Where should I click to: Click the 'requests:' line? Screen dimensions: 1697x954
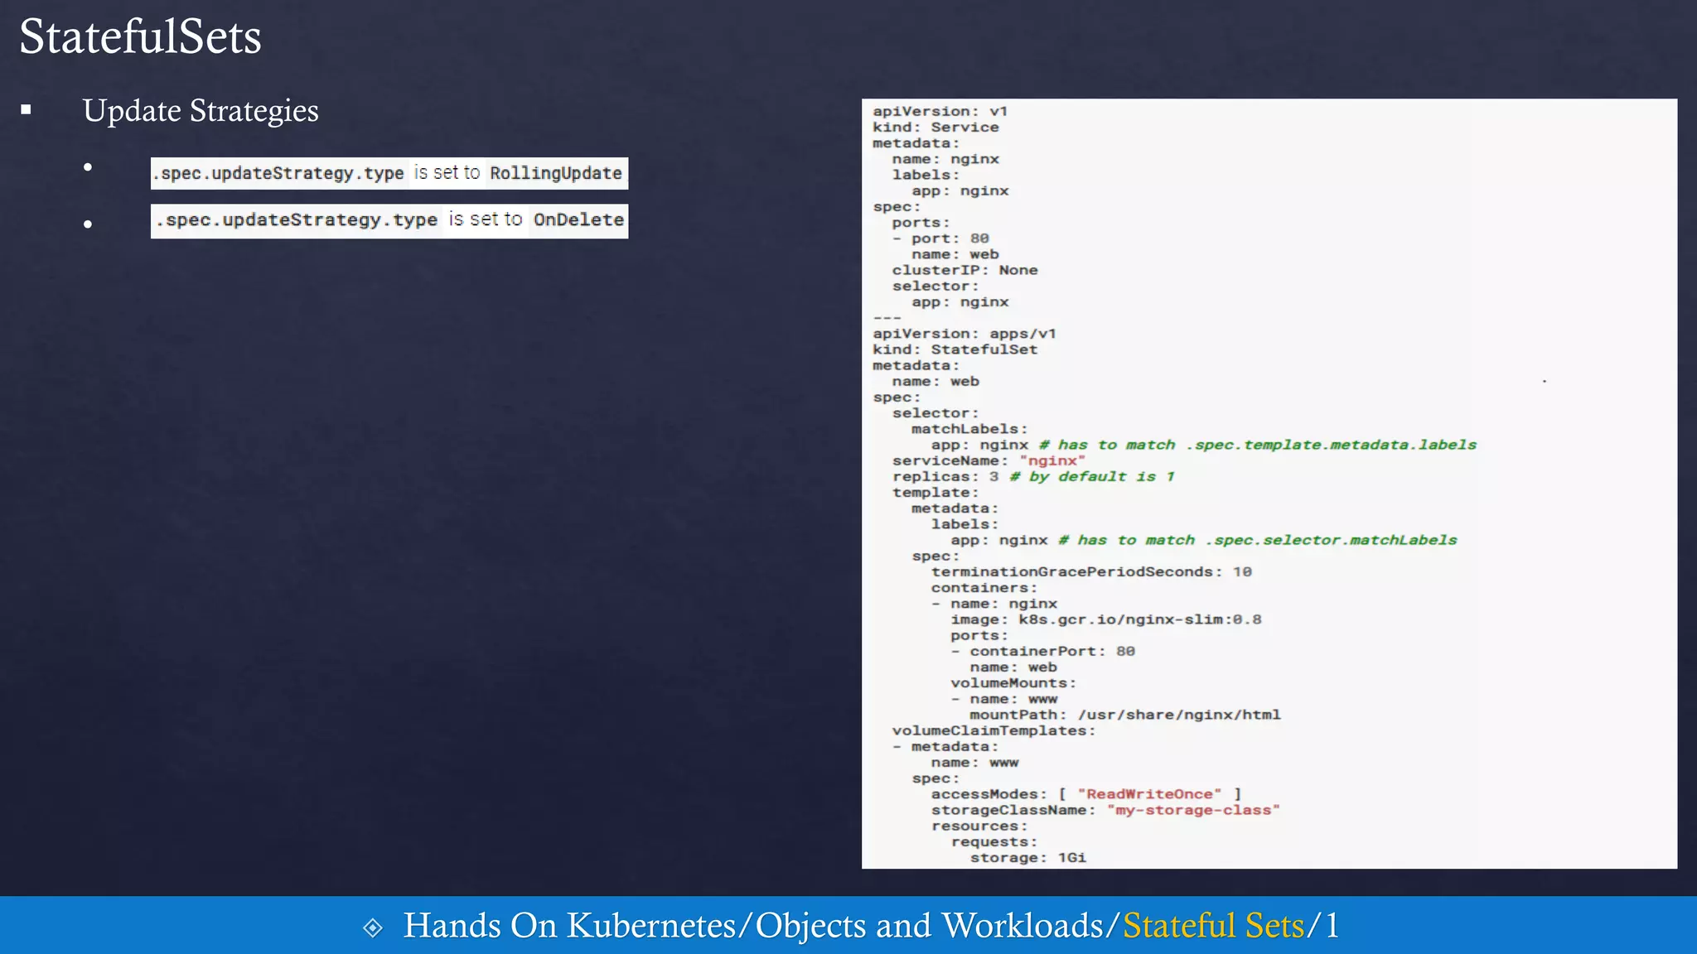click(994, 842)
